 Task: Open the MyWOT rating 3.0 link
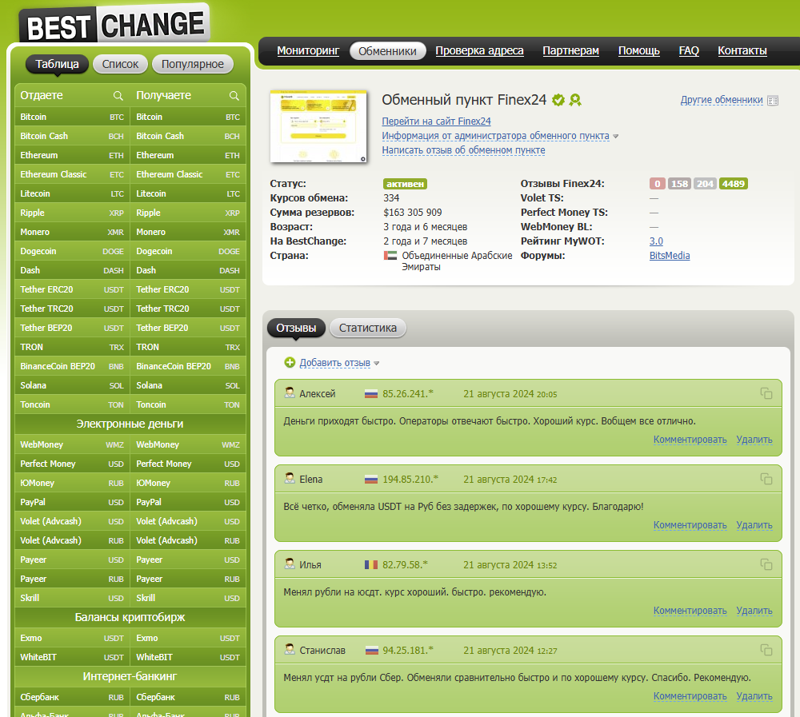(x=656, y=241)
